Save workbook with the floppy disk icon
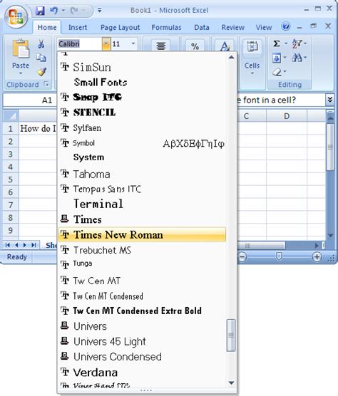Viewport: 338px width, 396px height. (40, 11)
